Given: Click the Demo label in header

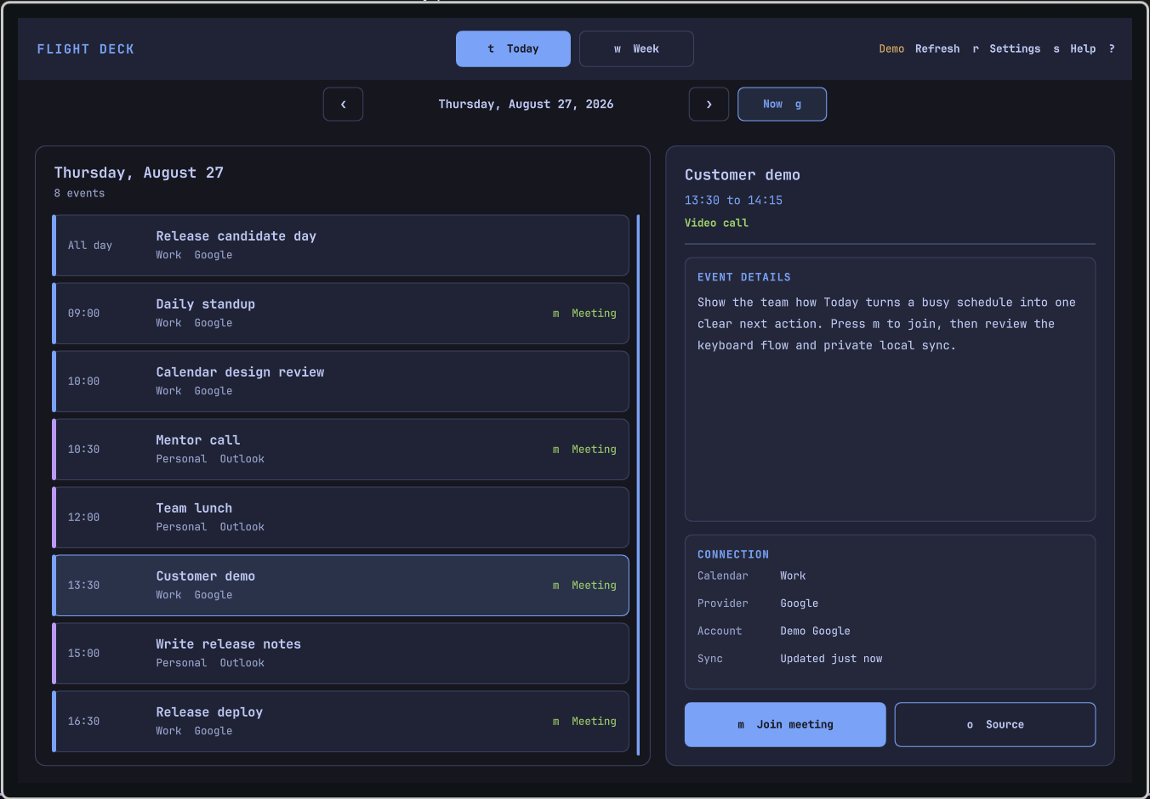Looking at the screenshot, I should coord(891,48).
